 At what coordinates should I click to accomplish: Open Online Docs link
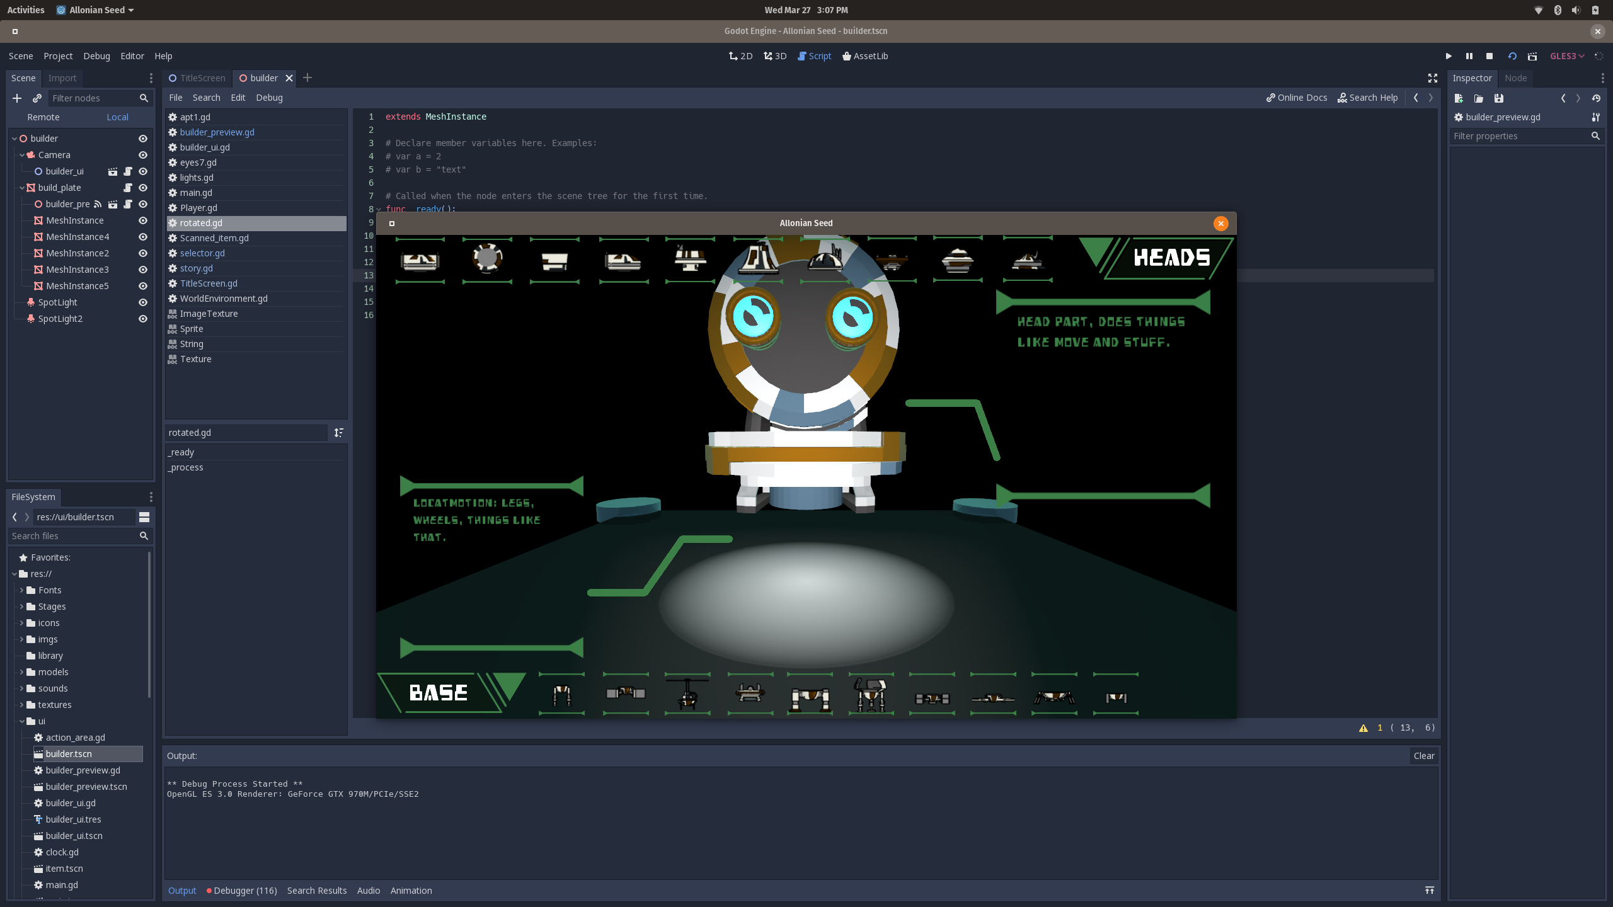1297,98
